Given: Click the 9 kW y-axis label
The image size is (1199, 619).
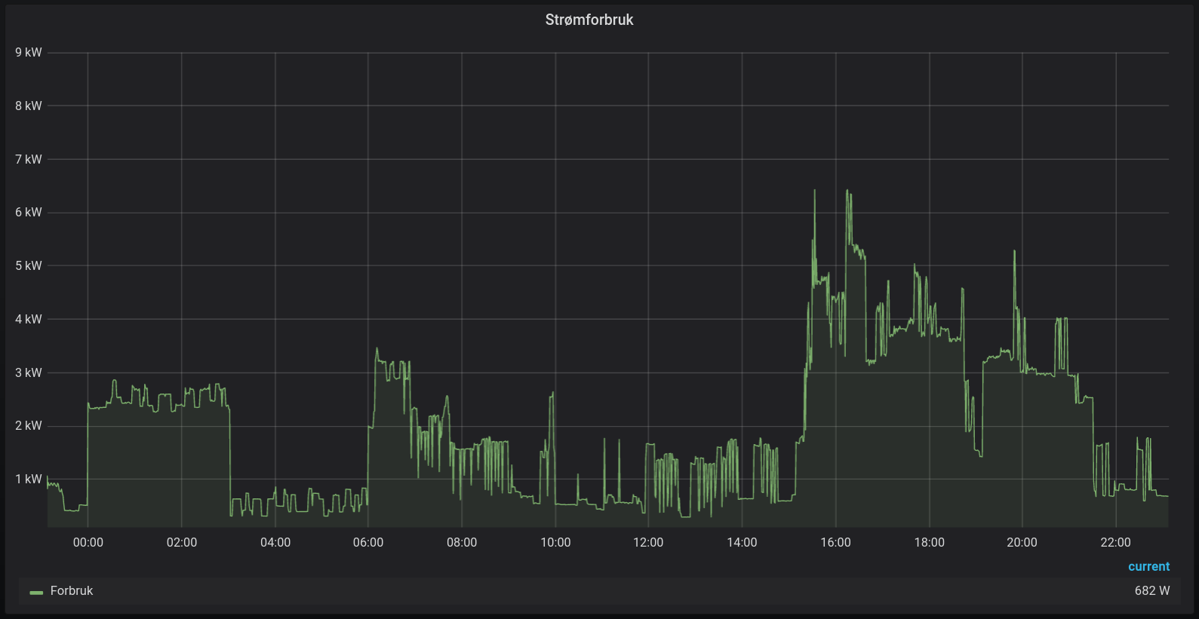Looking at the screenshot, I should 29,53.
